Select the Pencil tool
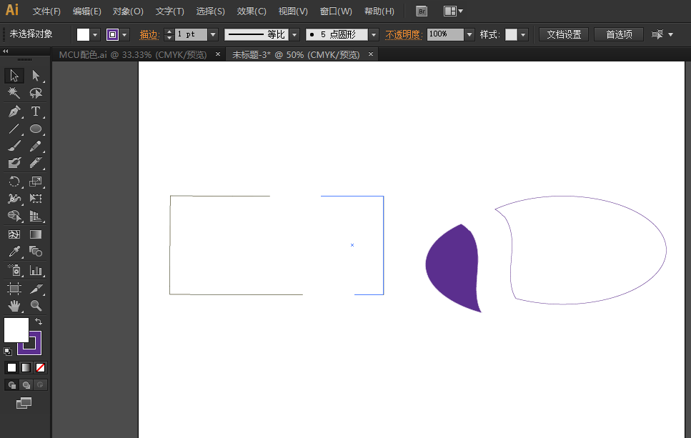The image size is (691, 438). click(x=36, y=146)
